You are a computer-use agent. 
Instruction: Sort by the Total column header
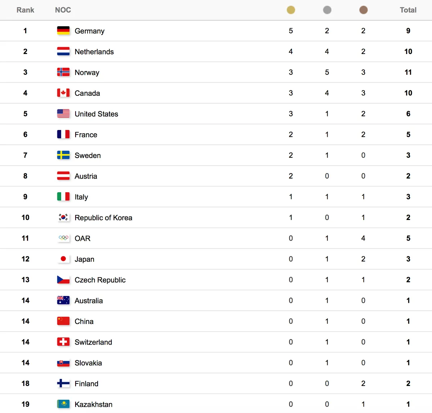(x=408, y=10)
